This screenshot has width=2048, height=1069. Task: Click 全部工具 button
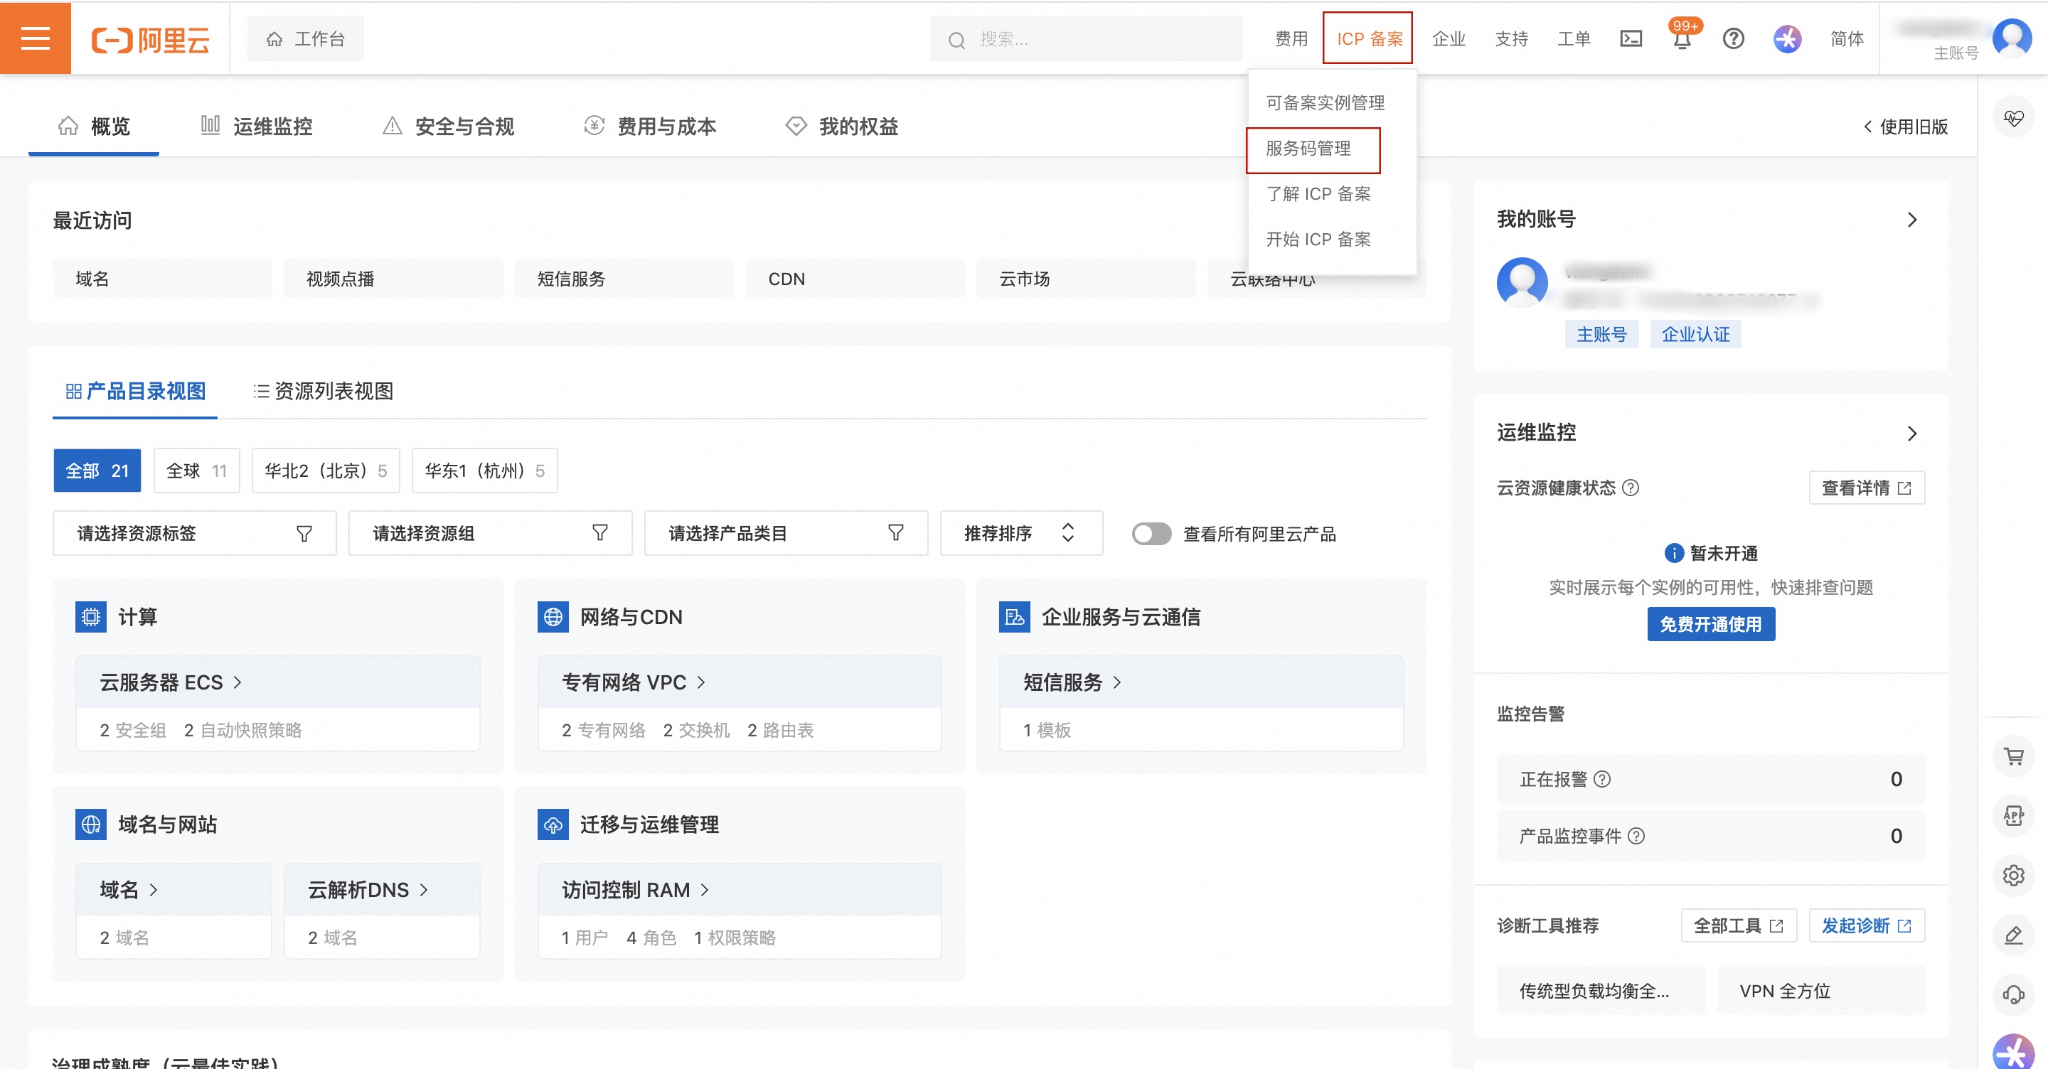1739,925
